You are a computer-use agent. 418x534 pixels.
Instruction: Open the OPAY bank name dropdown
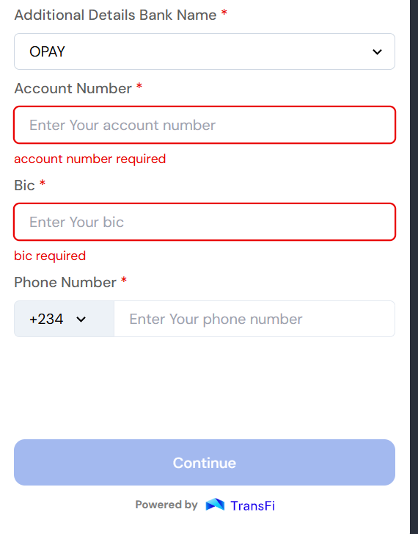tap(205, 51)
